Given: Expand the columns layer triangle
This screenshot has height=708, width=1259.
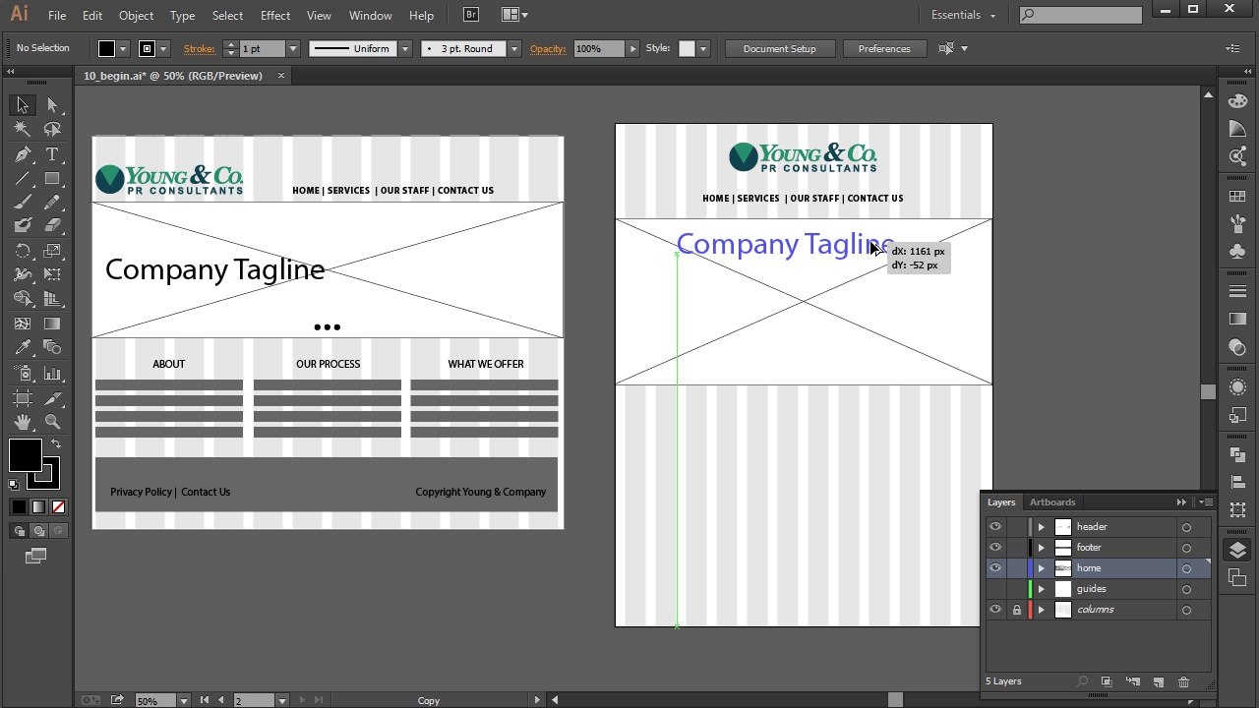Looking at the screenshot, I should (1041, 610).
